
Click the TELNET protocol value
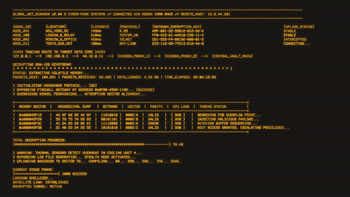point(125,39)
